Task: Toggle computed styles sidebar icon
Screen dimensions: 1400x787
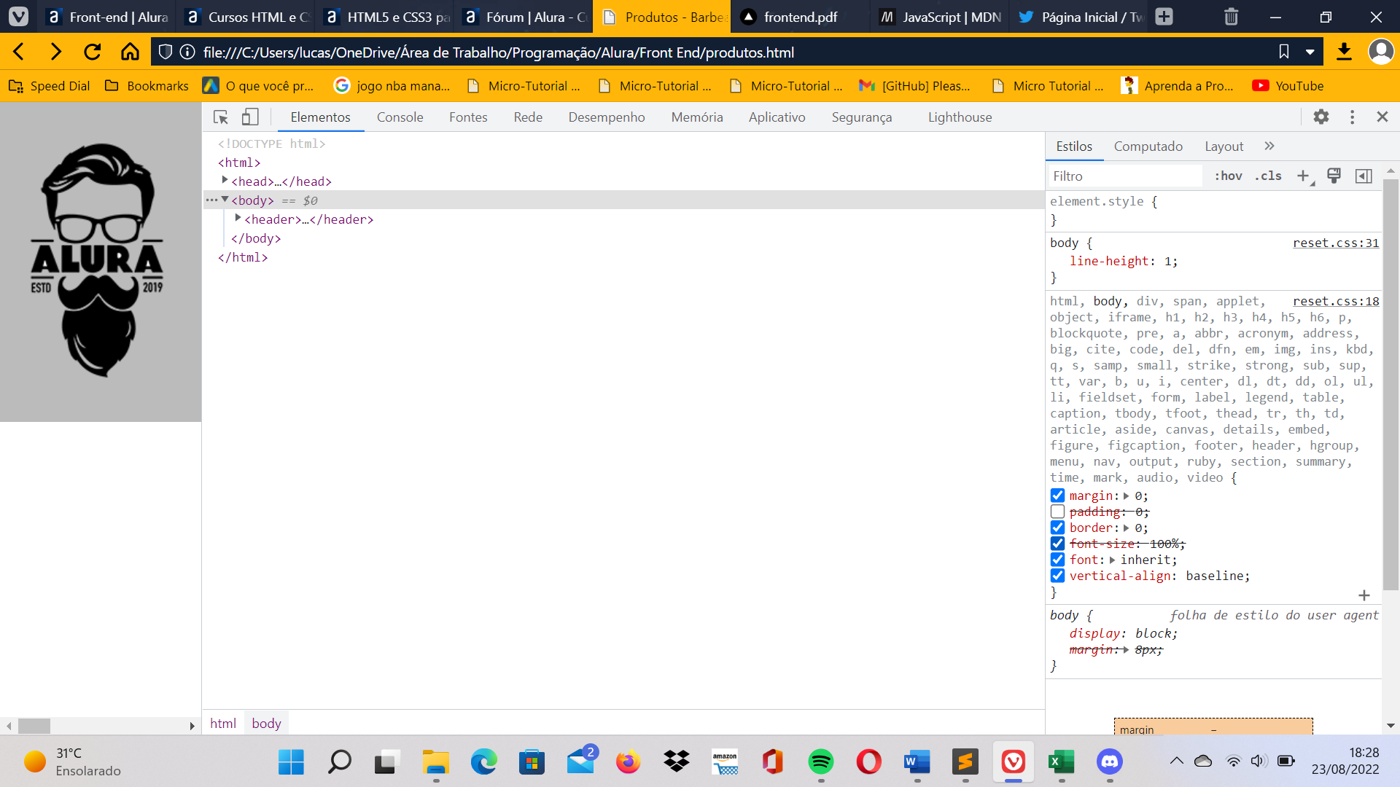Action: point(1364,176)
